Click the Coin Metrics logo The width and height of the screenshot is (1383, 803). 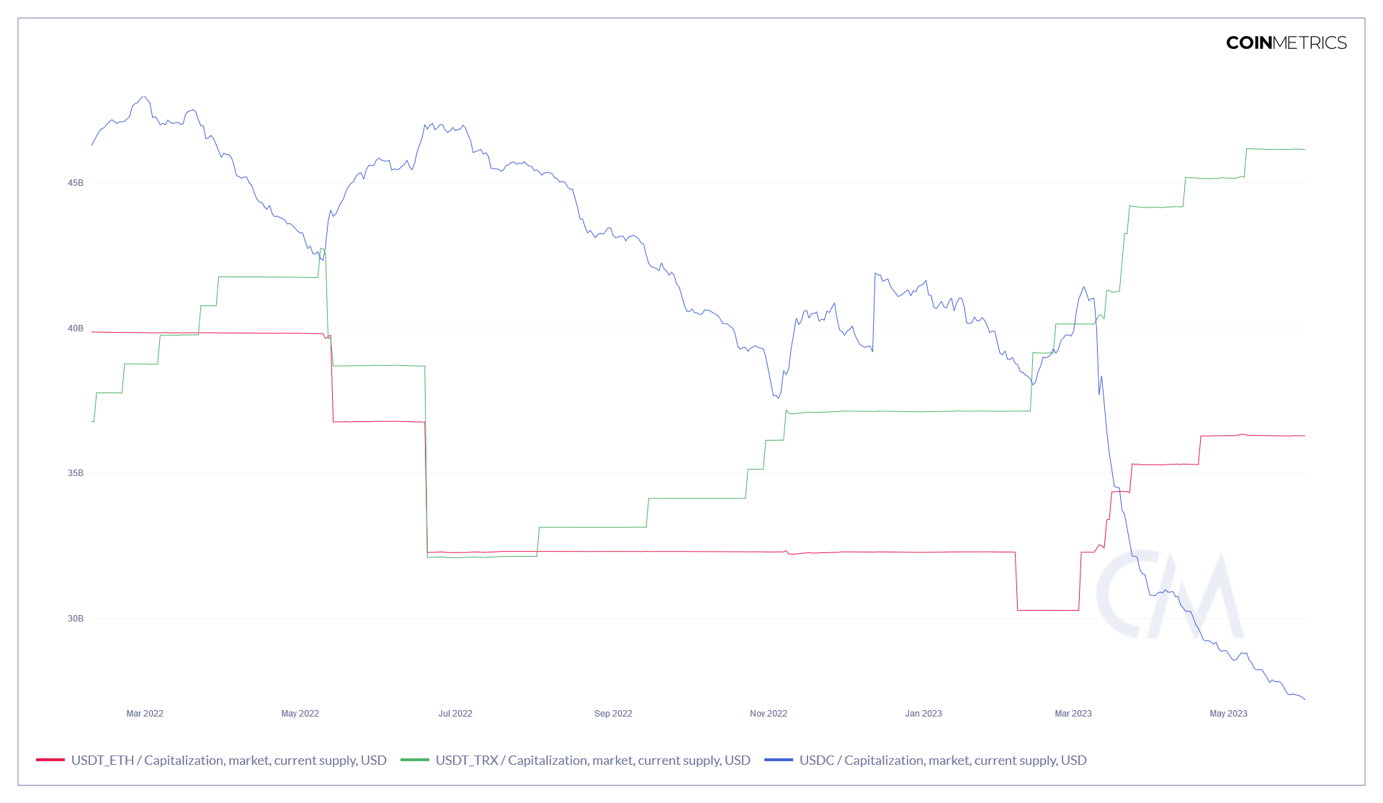coord(1286,43)
